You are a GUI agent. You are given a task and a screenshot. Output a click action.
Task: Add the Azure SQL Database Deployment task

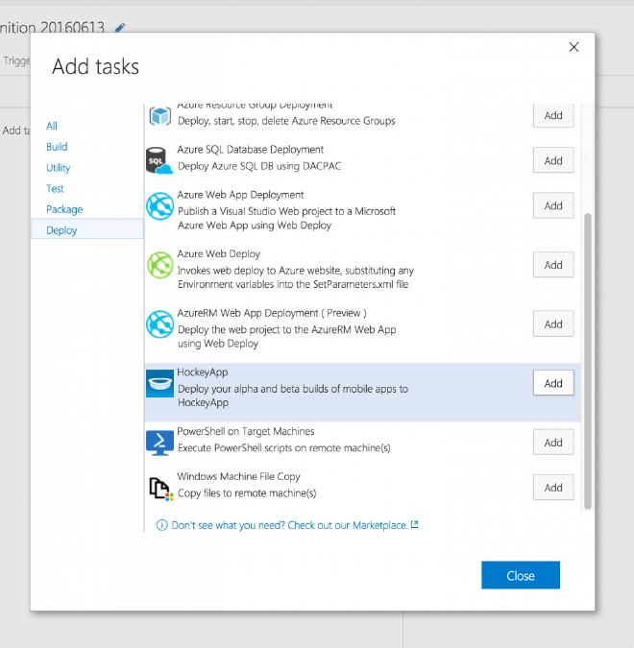[x=553, y=160]
